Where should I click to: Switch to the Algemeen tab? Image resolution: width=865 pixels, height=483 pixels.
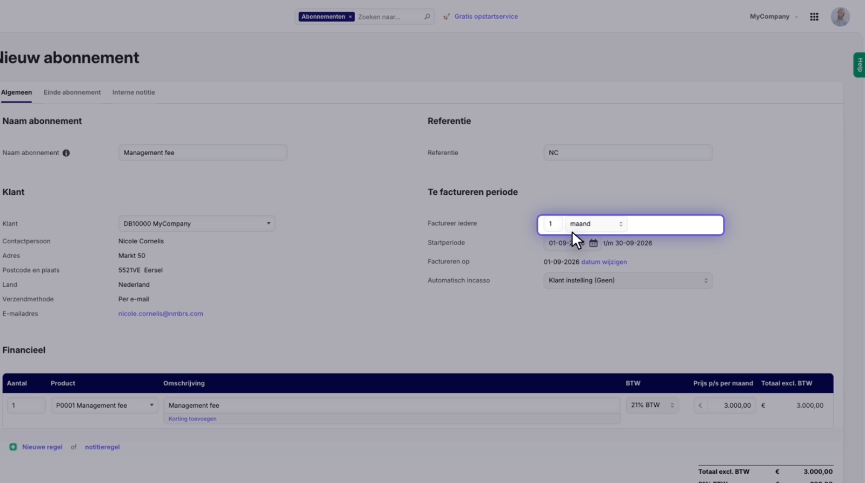point(16,92)
